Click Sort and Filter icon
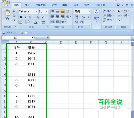The image size is (134, 118). [x=126, y=11]
